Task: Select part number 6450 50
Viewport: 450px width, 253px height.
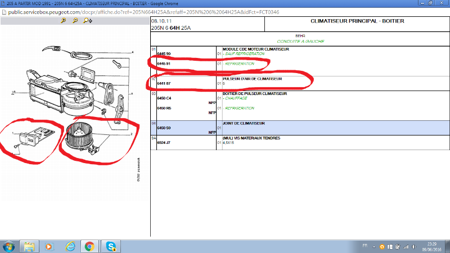Action: pyautogui.click(x=164, y=128)
